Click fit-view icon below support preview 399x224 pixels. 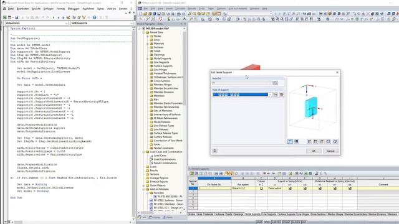[x=329, y=141]
